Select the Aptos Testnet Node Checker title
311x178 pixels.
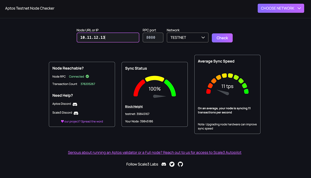(x=30, y=8)
